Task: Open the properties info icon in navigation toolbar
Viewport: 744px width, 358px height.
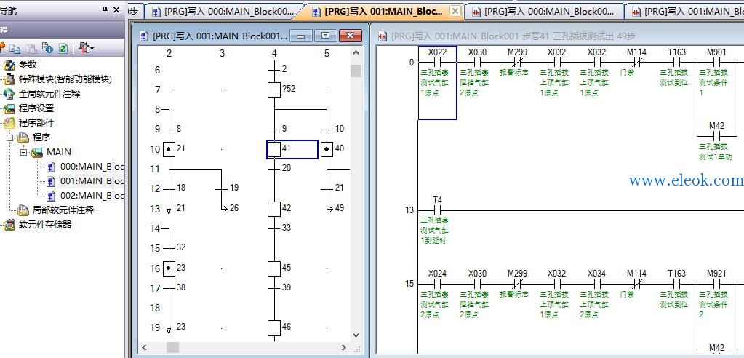Action: 47,48
